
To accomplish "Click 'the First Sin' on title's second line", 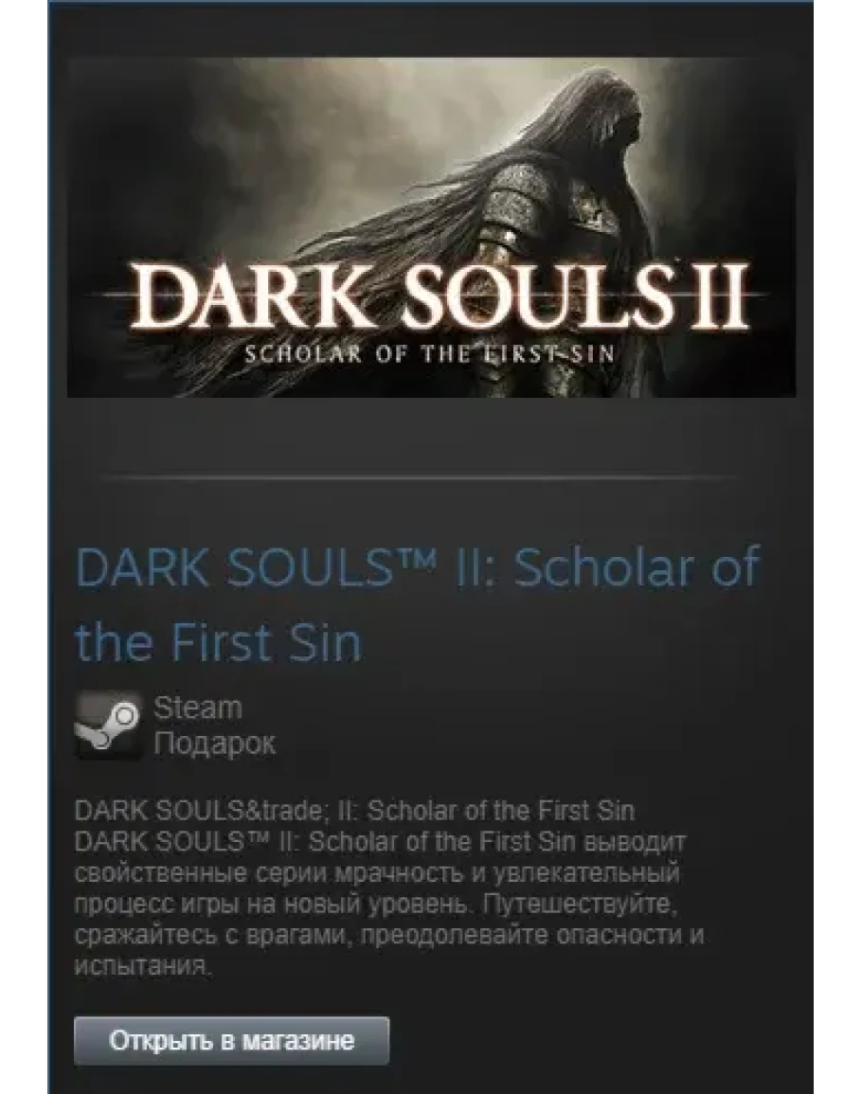I will 219,642.
